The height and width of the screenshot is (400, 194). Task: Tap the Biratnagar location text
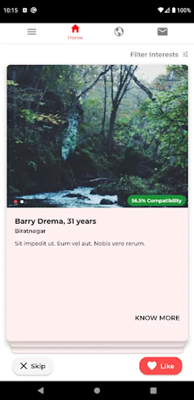pyautogui.click(x=30, y=232)
